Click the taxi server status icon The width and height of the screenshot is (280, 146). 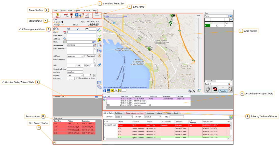click(x=54, y=143)
